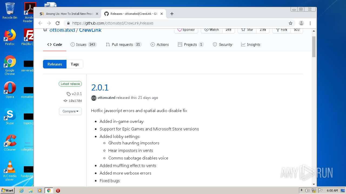Switch to the Tags view
346x194 pixels.
click(x=75, y=64)
